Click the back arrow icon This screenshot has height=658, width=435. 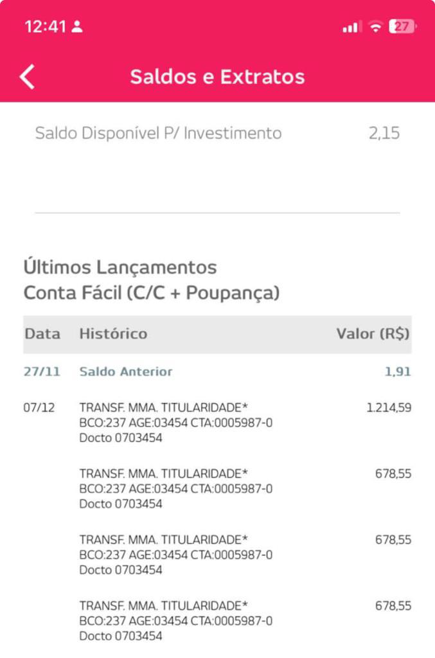[27, 76]
